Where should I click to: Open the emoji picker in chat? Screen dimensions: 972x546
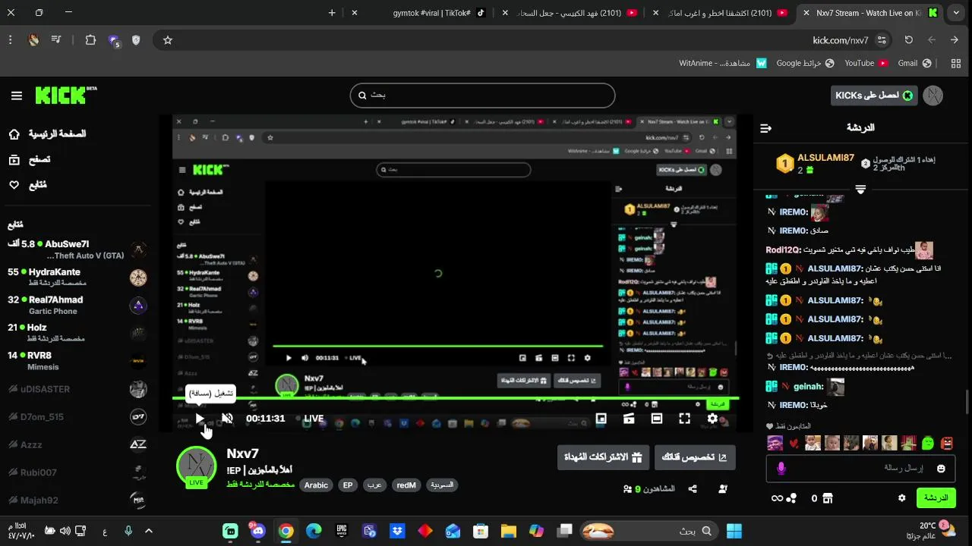pos(941,469)
